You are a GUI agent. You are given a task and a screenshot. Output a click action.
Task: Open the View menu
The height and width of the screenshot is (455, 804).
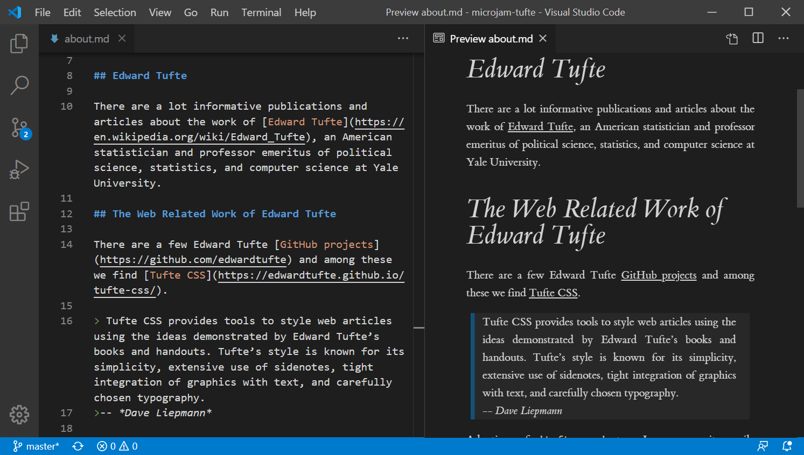point(160,12)
